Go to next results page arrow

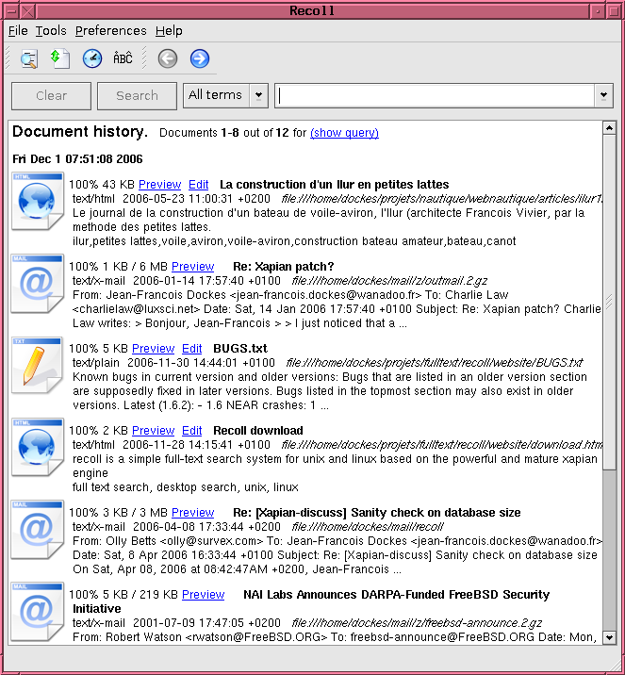(199, 58)
